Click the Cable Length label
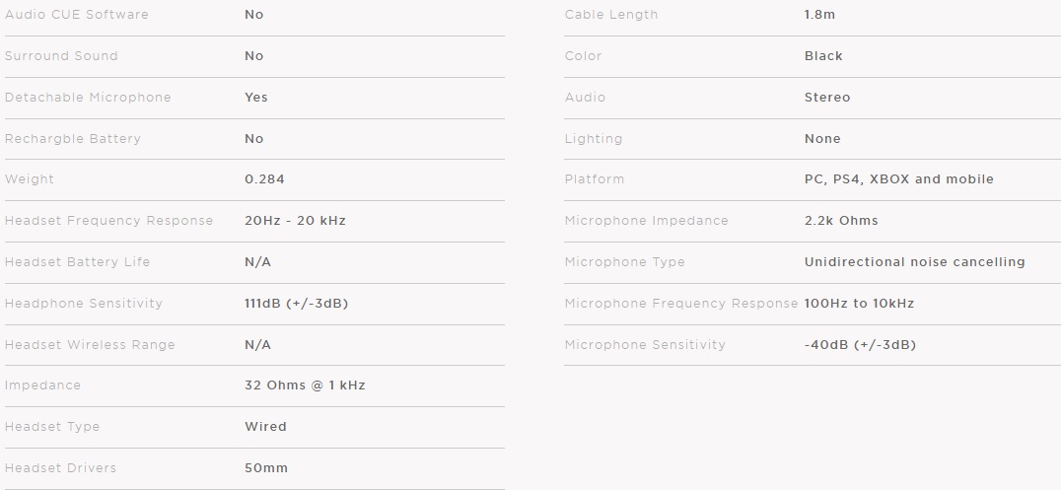 [x=611, y=15]
